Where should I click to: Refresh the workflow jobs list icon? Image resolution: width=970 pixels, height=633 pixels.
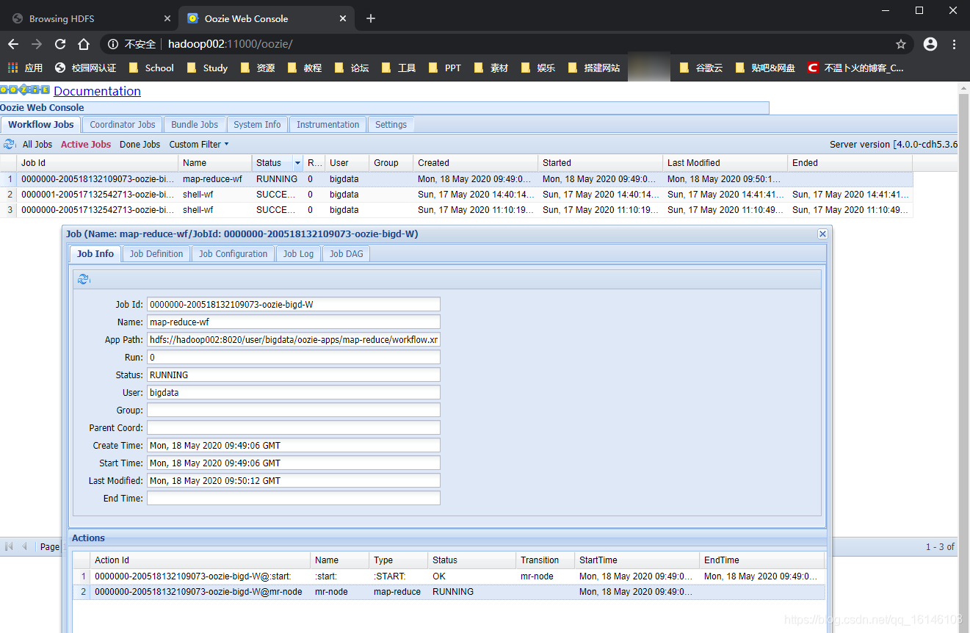[x=10, y=144]
